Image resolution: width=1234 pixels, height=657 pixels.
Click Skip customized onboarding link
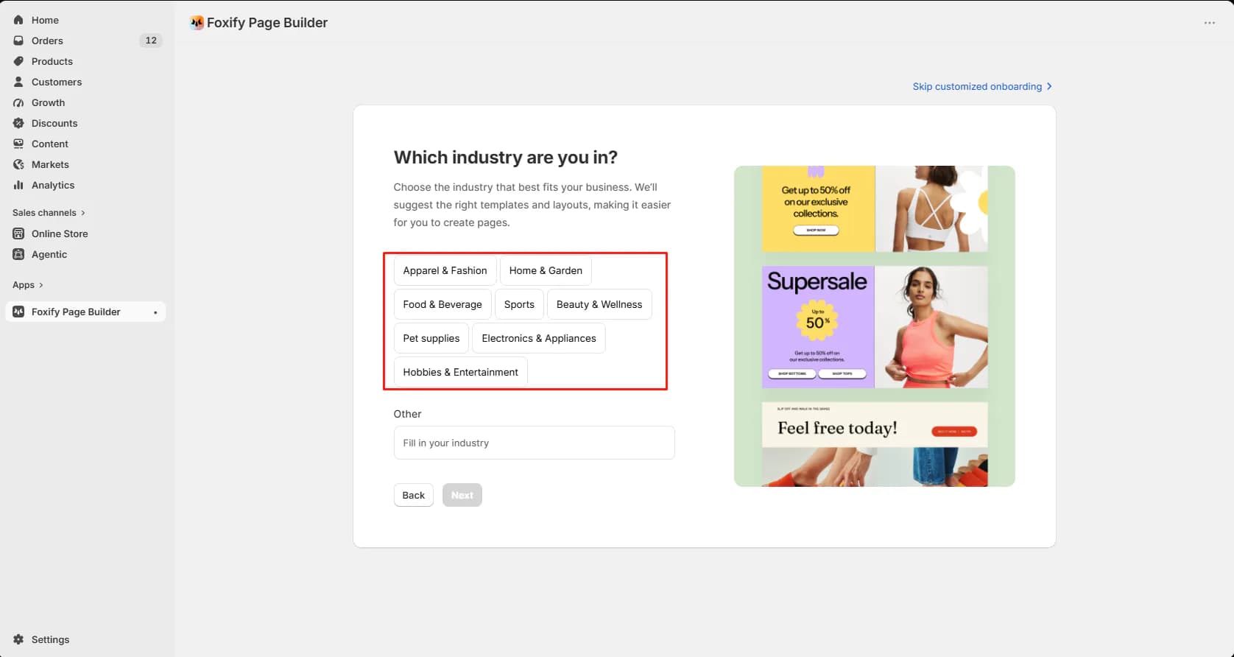pos(982,86)
